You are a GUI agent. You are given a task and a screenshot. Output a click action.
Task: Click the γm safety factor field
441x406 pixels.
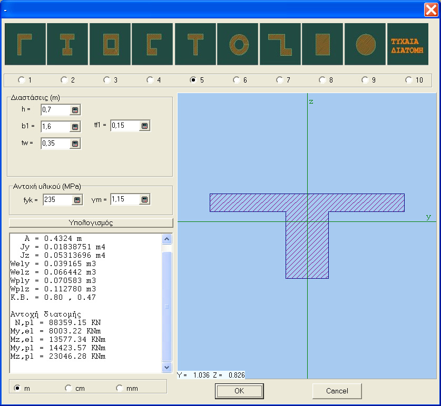[x=125, y=199]
